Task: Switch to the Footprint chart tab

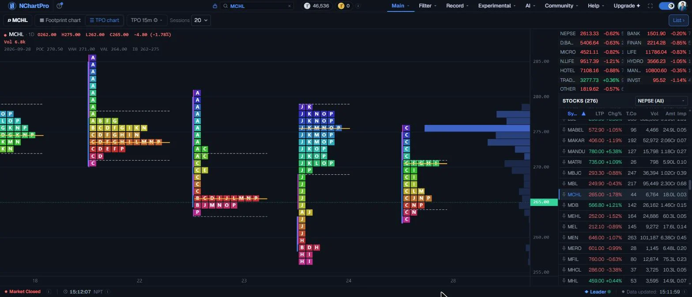Action: coord(60,20)
